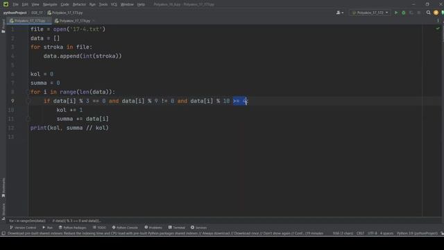Open the Structure sidebar tool button

(x=3, y=211)
